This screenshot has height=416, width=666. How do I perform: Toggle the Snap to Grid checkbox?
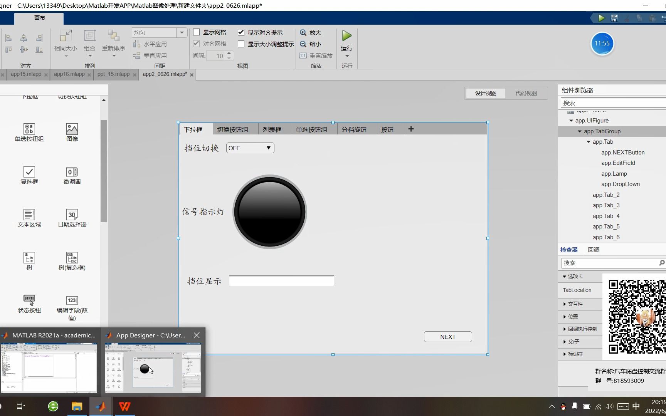click(197, 44)
